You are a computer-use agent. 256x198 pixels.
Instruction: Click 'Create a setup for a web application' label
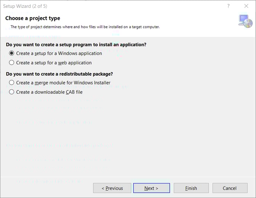click(x=54, y=63)
